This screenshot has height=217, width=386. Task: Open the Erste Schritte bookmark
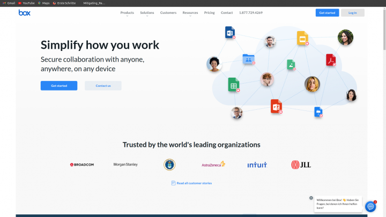[x=64, y=3]
